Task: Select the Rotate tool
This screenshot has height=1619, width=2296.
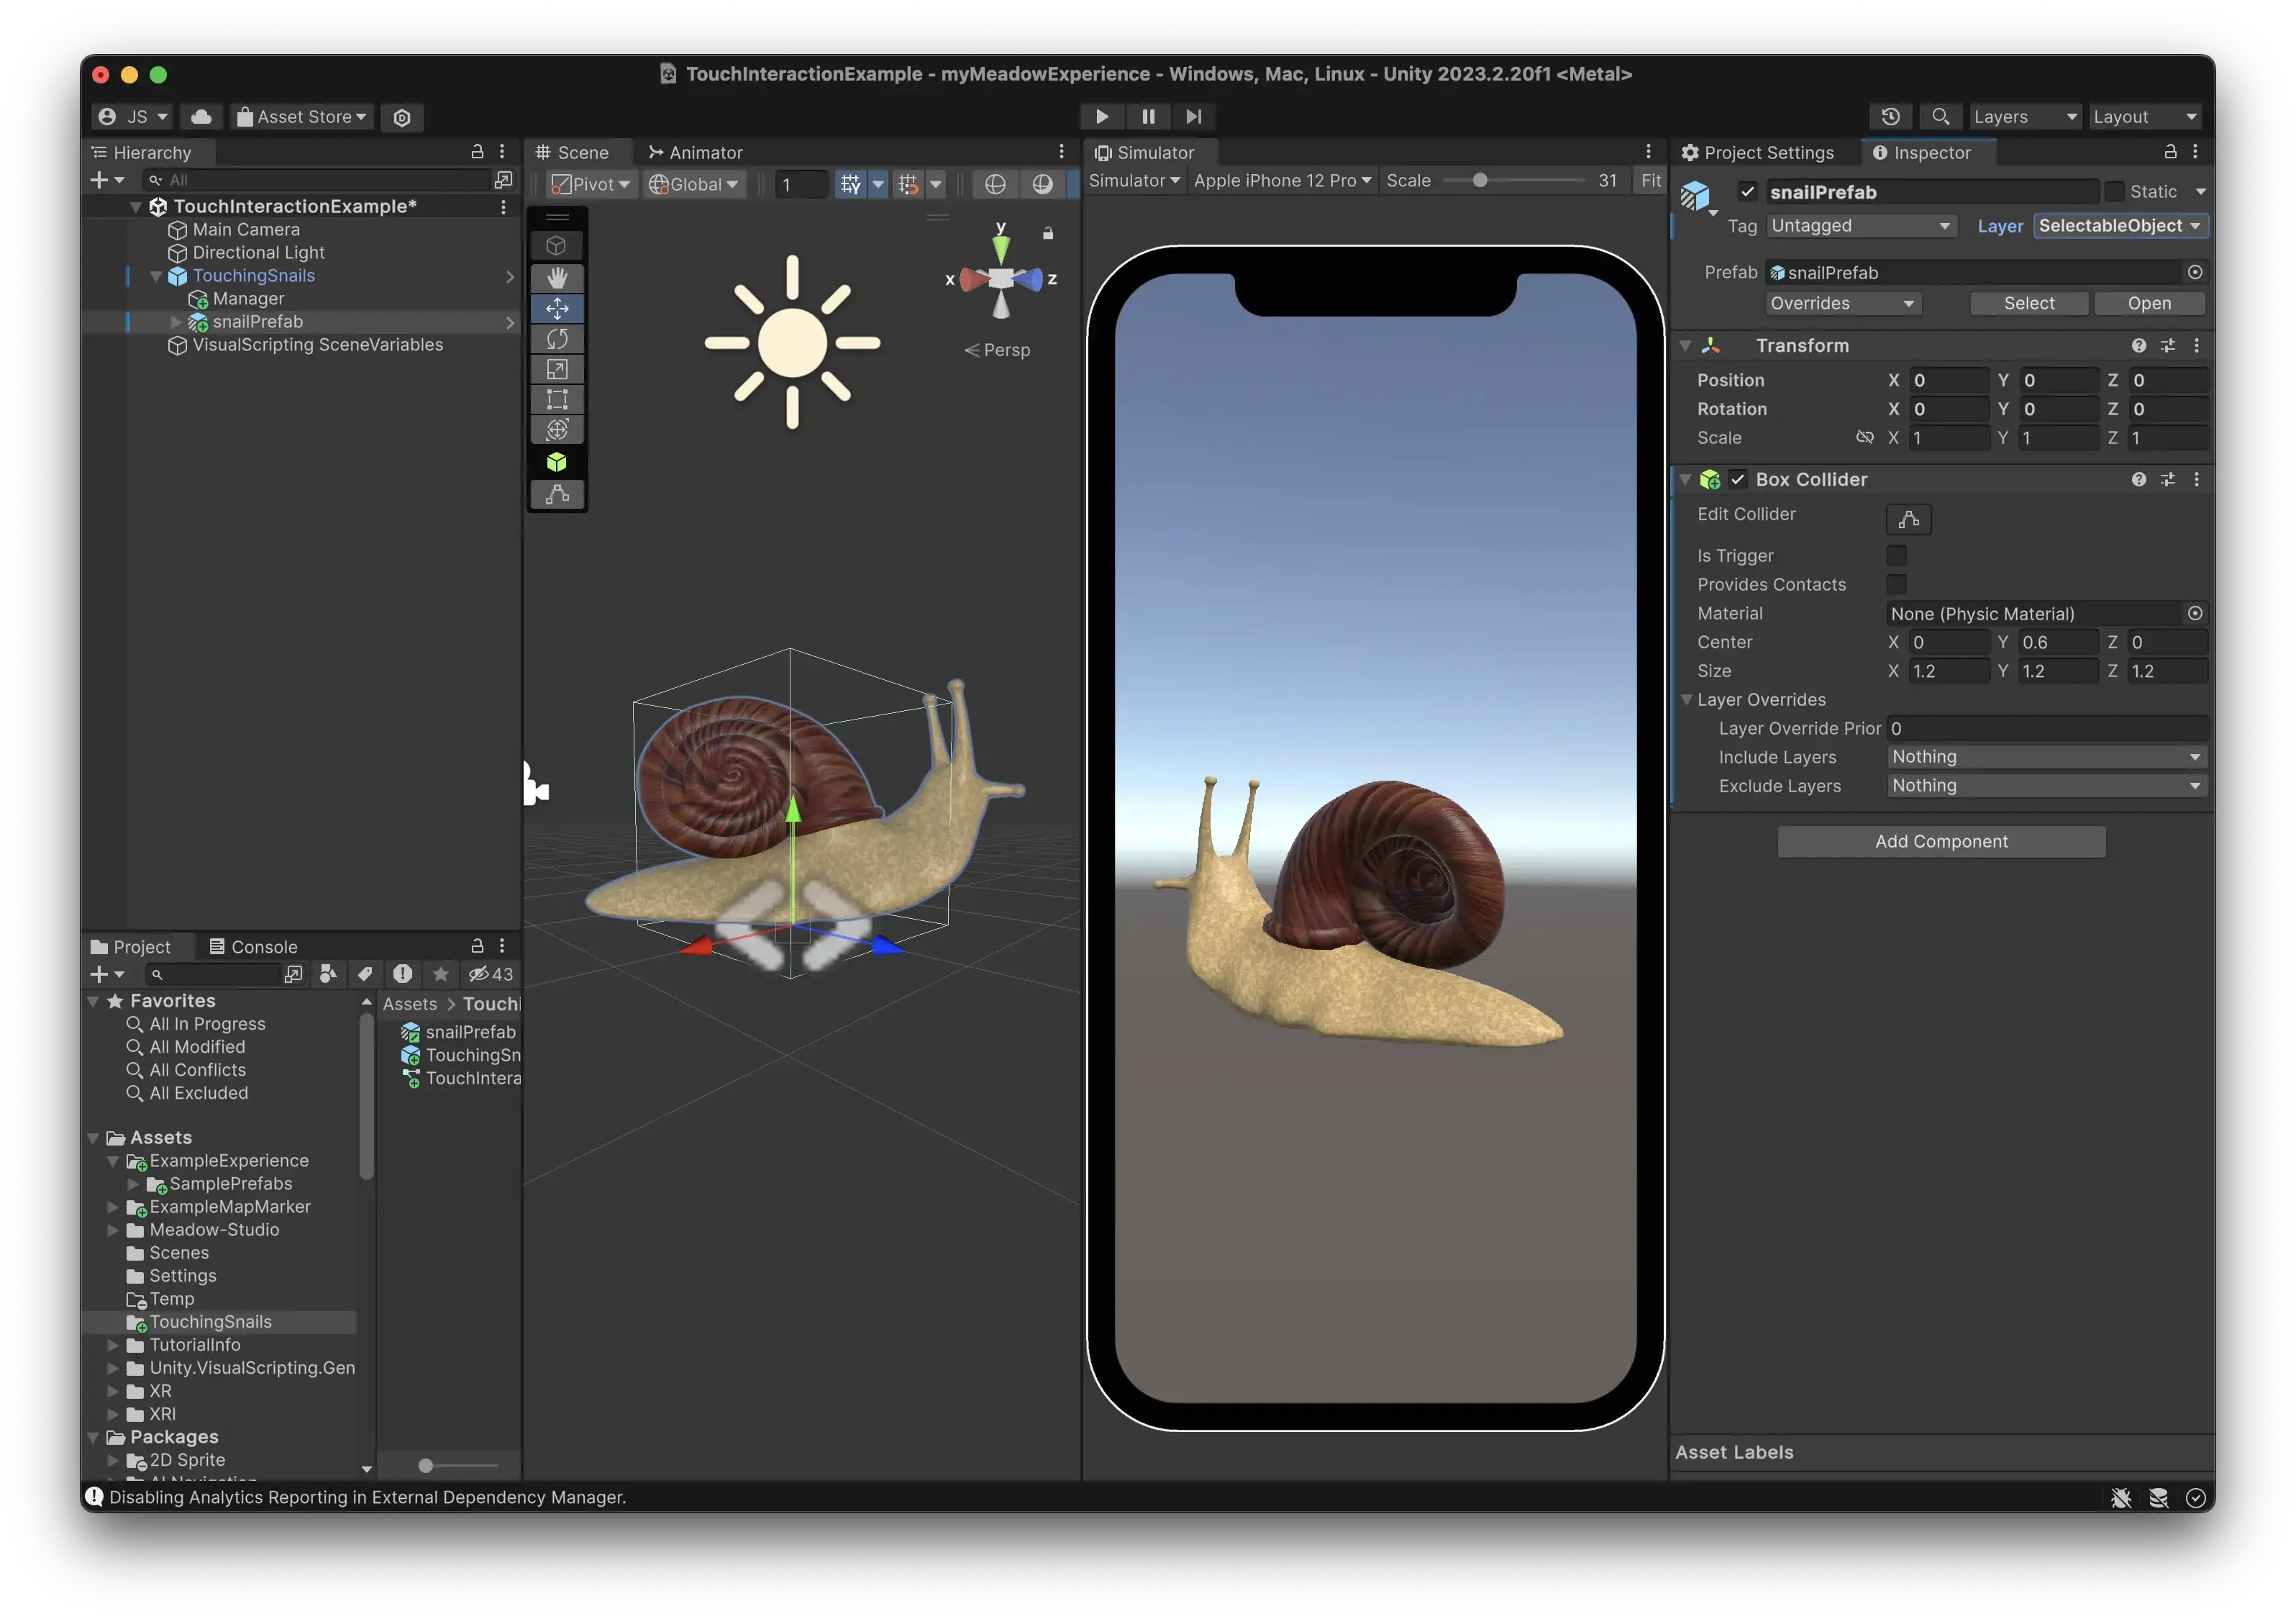Action: pos(557,338)
